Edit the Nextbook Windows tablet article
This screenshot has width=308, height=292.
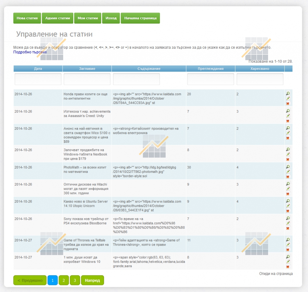pyautogui.click(x=288, y=155)
